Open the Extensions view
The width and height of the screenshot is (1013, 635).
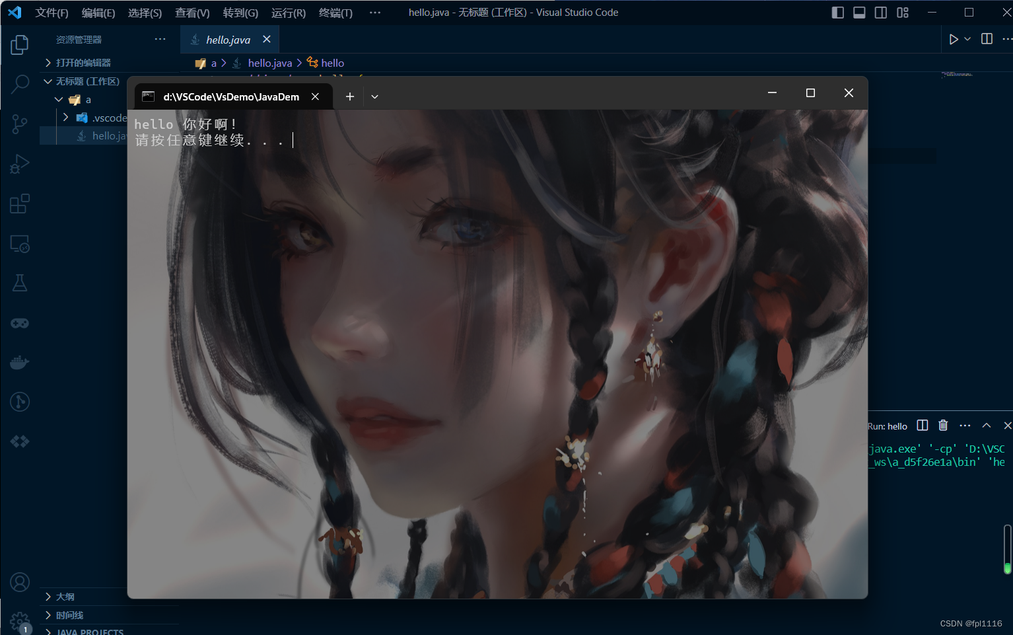[19, 204]
